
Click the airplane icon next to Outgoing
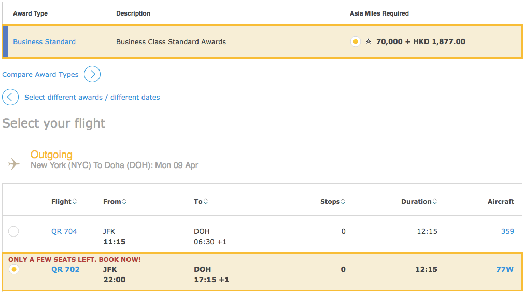click(14, 164)
